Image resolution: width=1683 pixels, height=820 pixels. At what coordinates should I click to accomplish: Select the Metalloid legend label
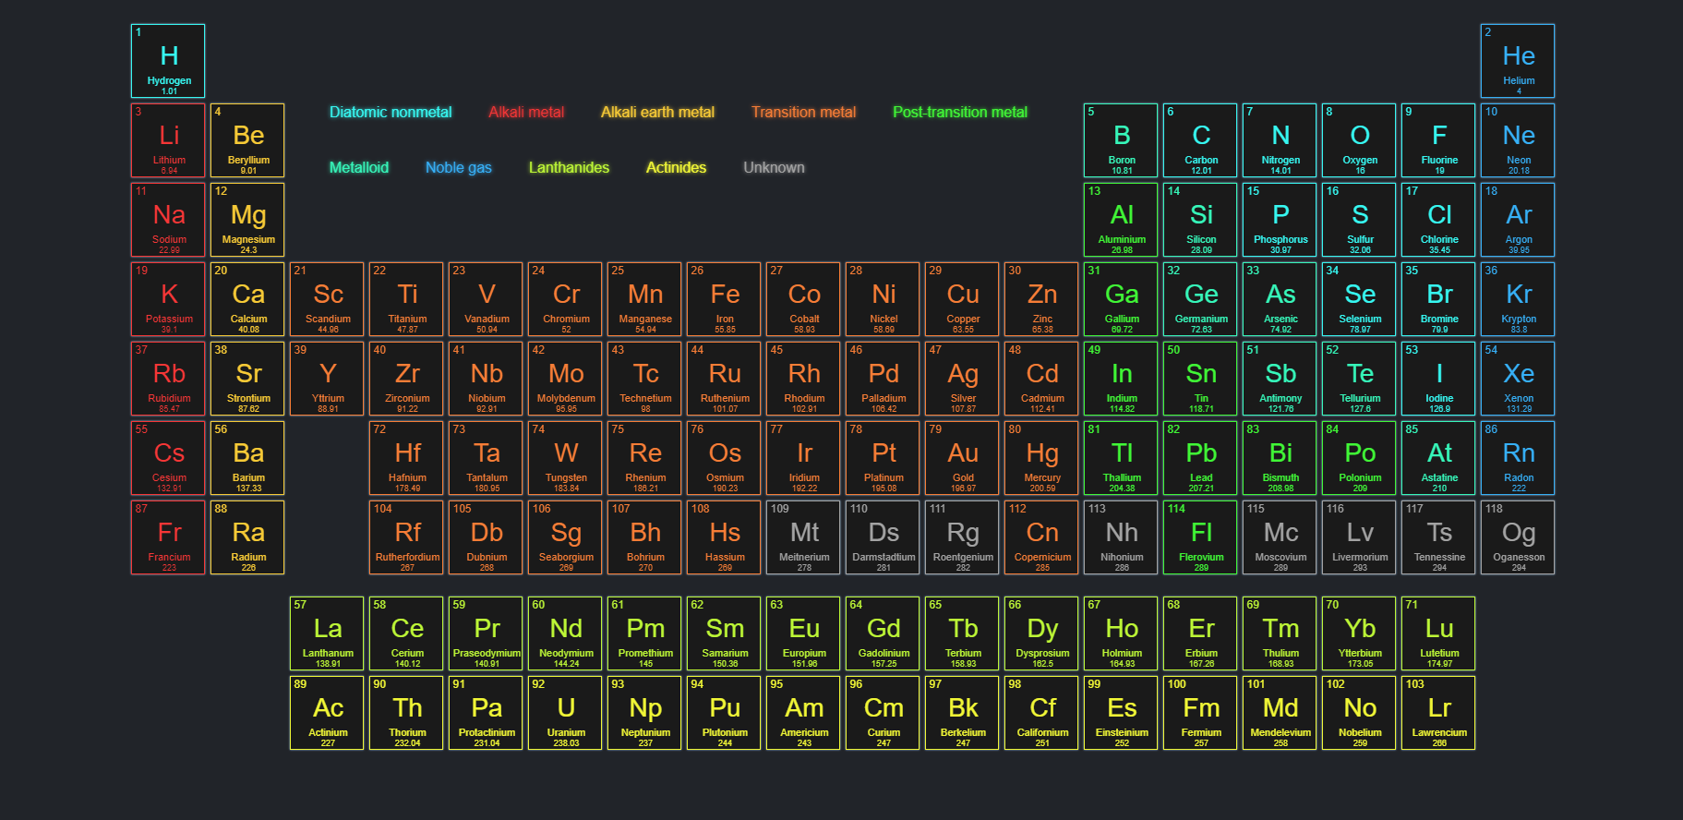[359, 167]
